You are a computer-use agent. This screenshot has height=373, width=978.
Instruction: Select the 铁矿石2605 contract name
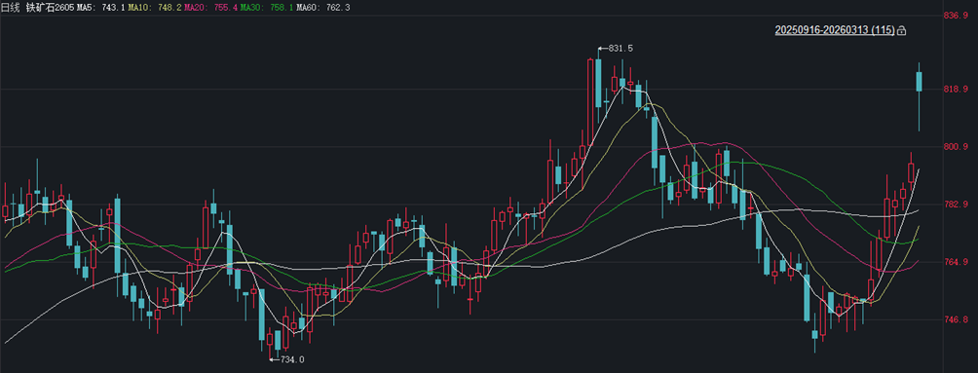tap(49, 8)
